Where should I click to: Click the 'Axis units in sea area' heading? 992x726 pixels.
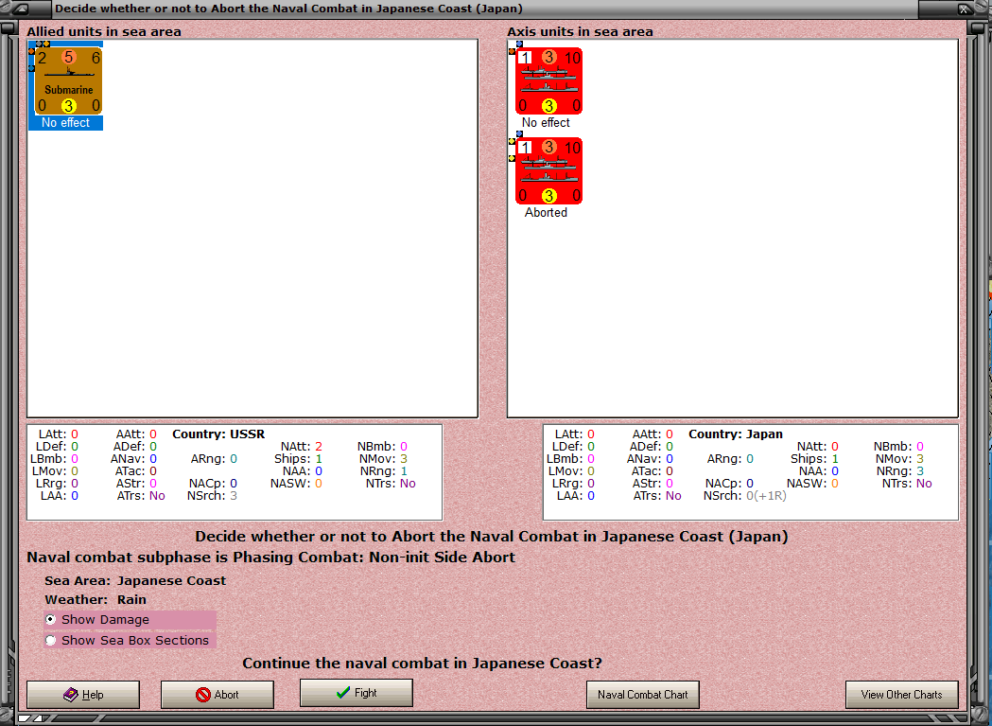click(x=580, y=31)
